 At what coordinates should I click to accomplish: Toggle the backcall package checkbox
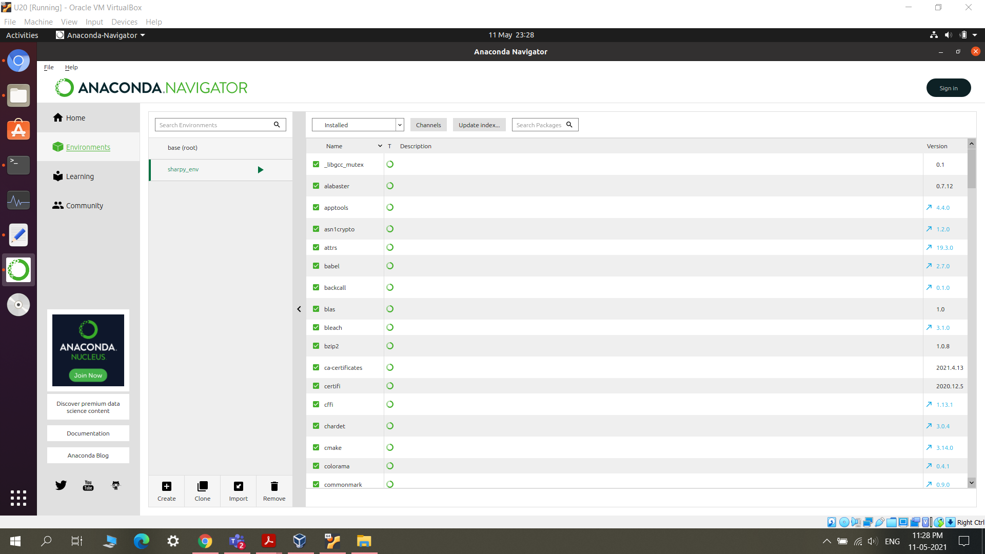pos(316,287)
